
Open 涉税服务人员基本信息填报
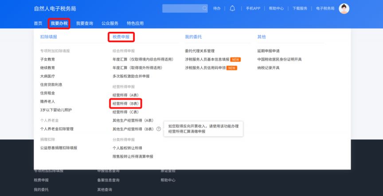tap(207, 59)
